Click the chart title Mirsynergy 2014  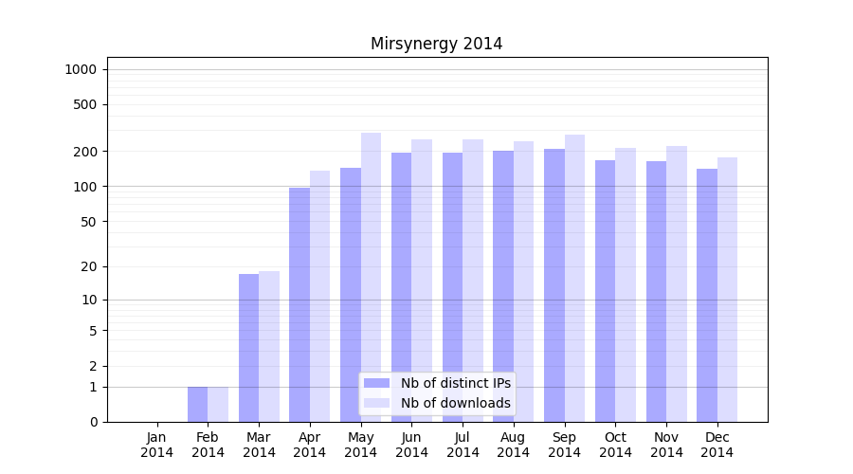coord(436,45)
